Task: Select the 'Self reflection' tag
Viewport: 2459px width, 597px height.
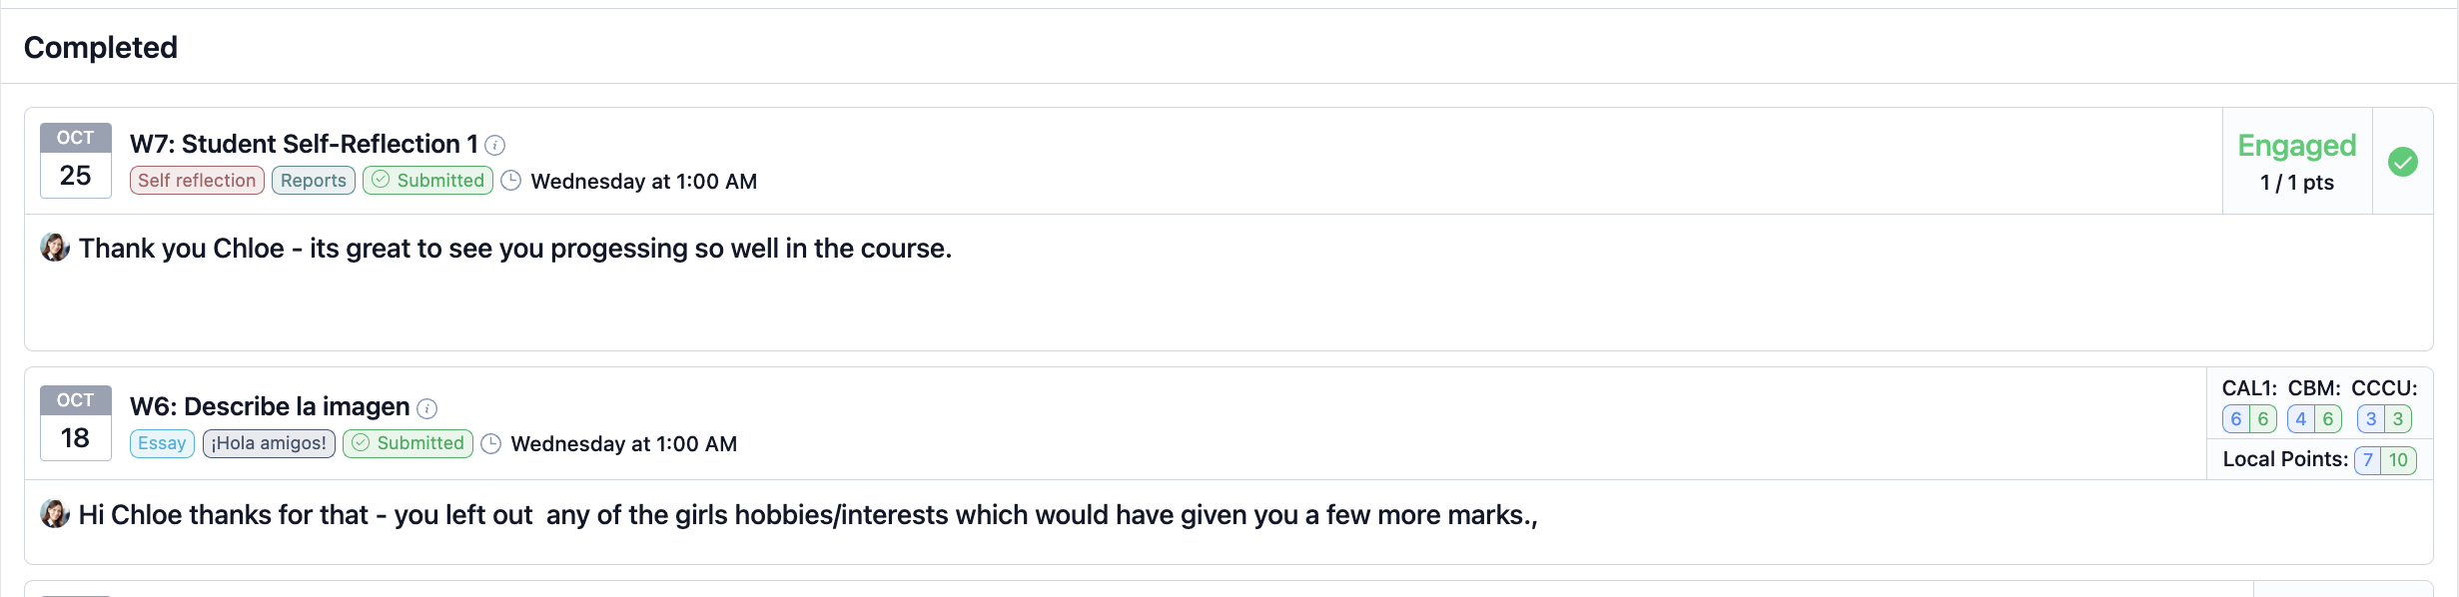Action: pyautogui.click(x=197, y=181)
